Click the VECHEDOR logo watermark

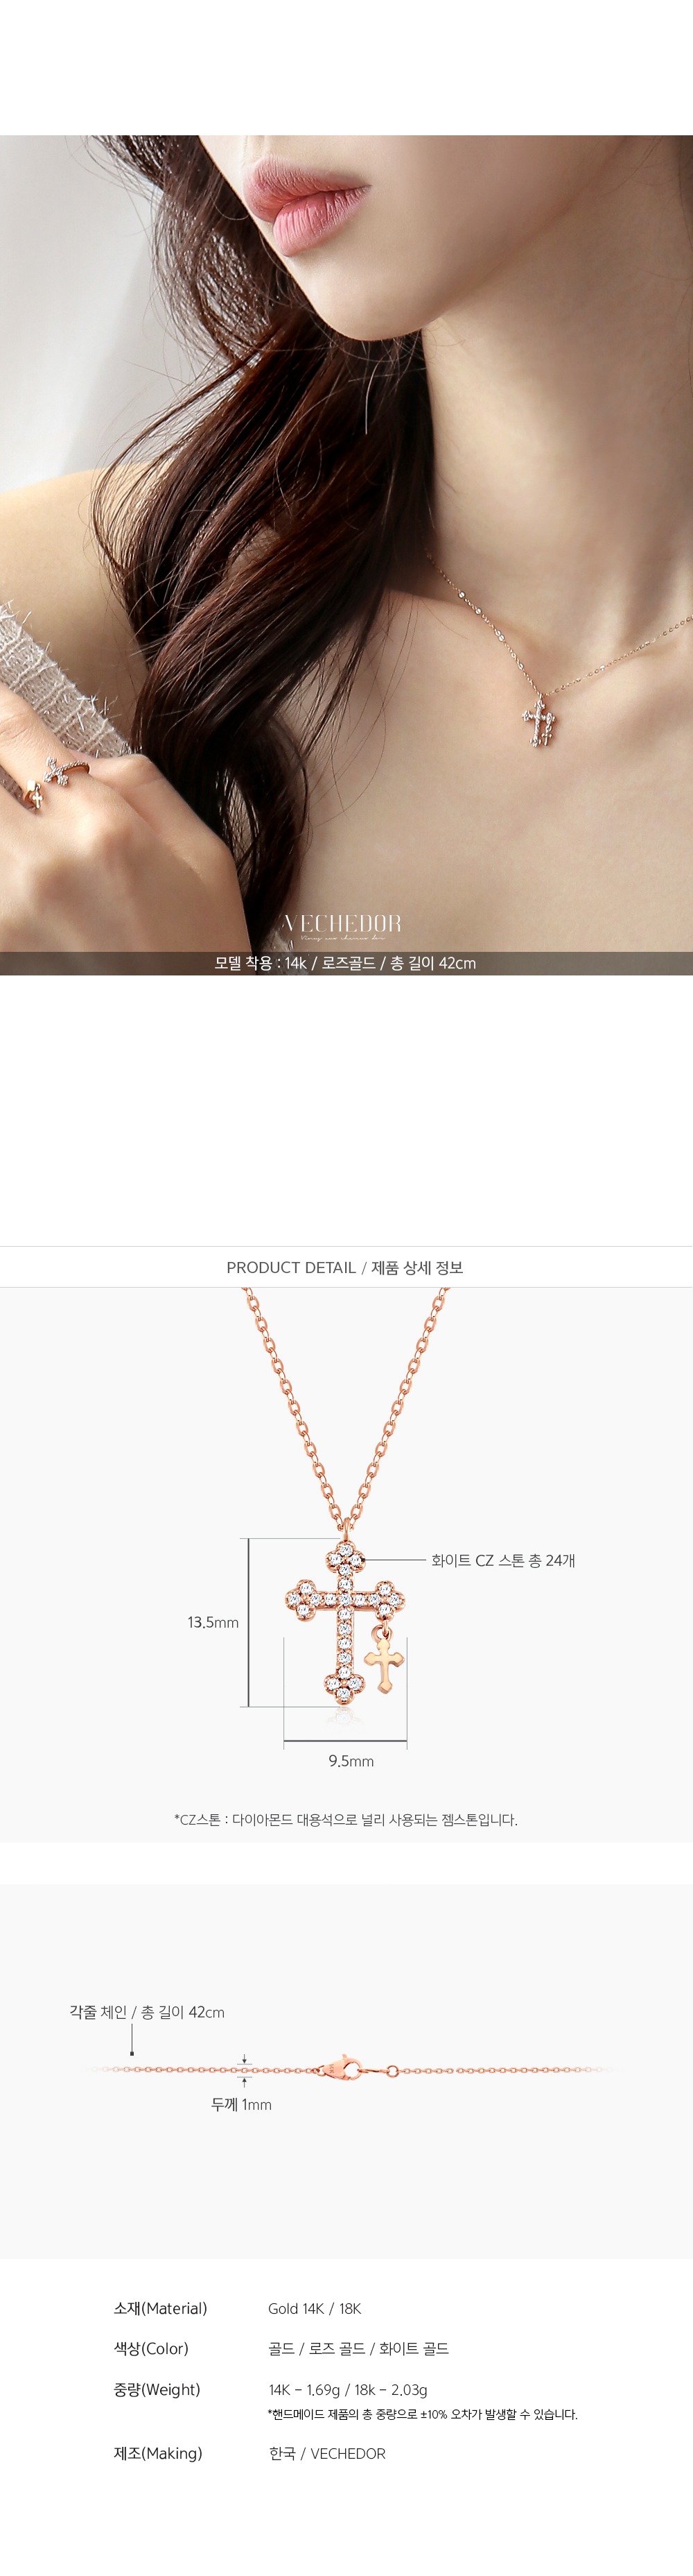coord(342,926)
